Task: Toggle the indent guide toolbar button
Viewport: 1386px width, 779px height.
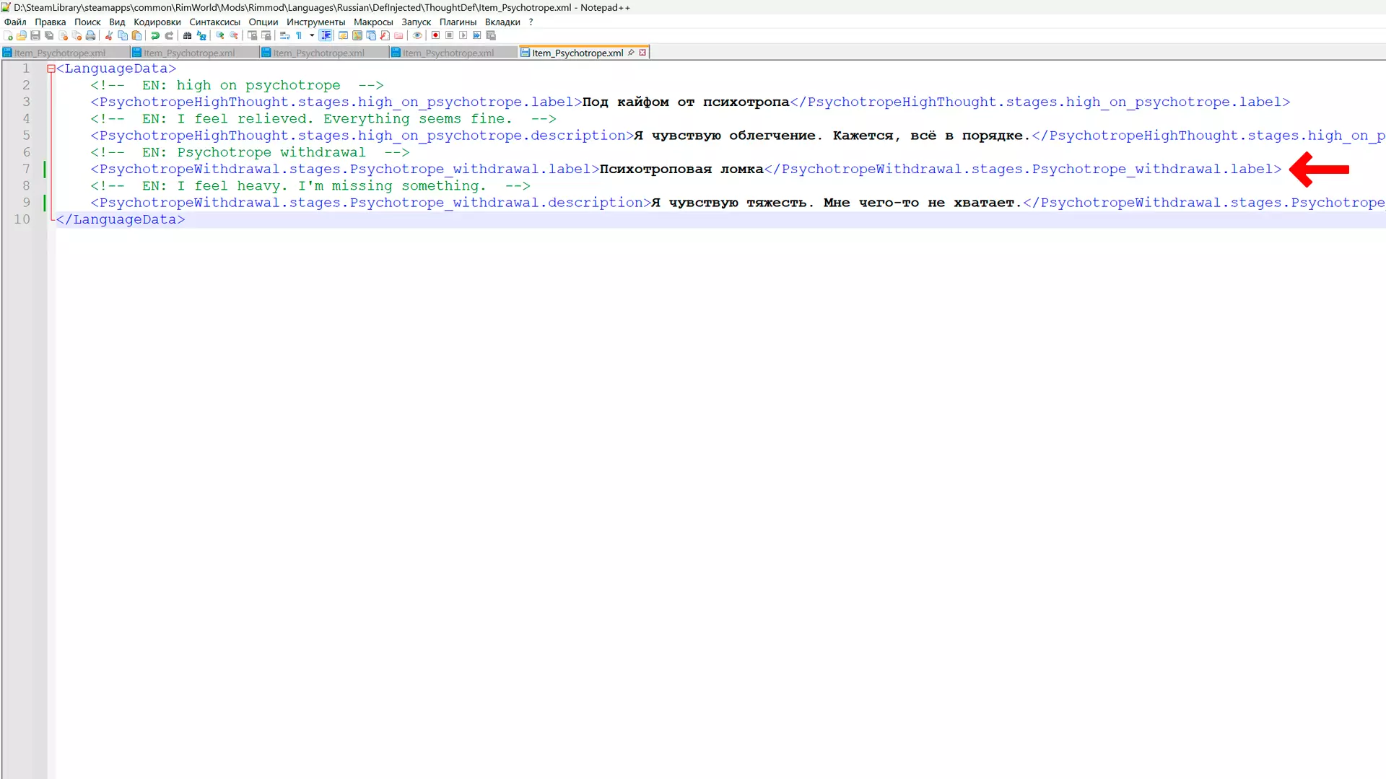Action: [326, 35]
